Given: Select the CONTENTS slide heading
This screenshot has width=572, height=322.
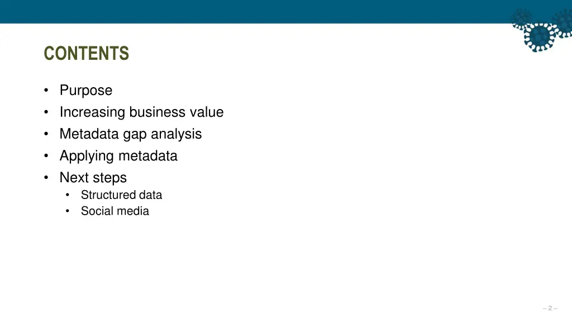Looking at the screenshot, I should point(87,53).
